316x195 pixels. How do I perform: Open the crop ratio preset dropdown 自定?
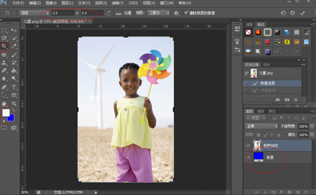(x=35, y=13)
